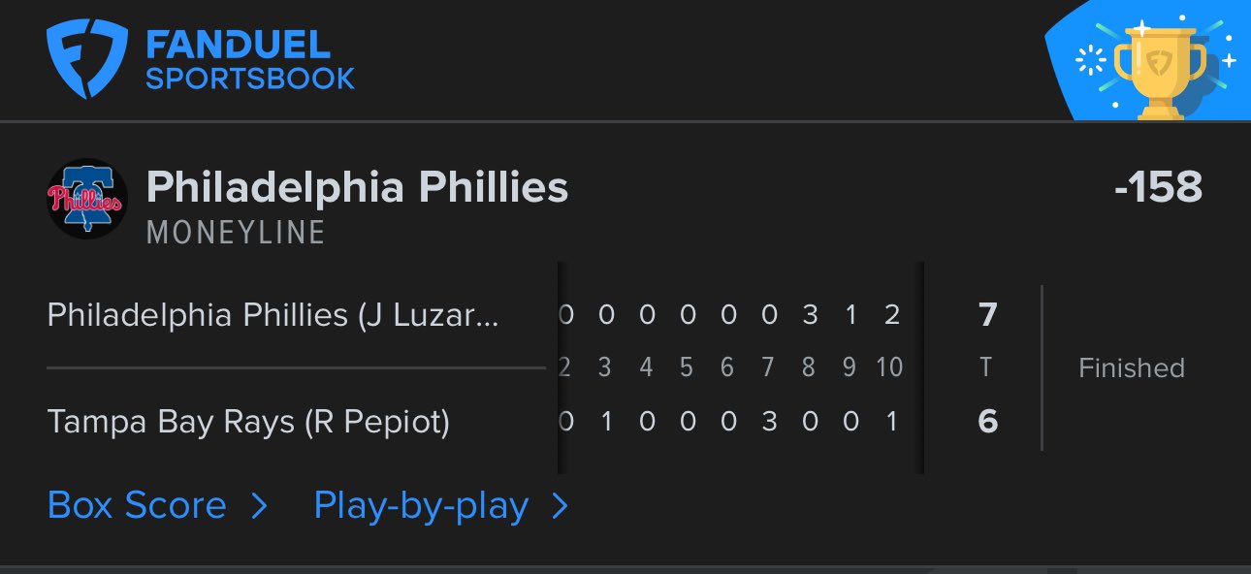This screenshot has height=574, width=1251.
Task: Click the -158 odds value
Action: coord(1158,186)
